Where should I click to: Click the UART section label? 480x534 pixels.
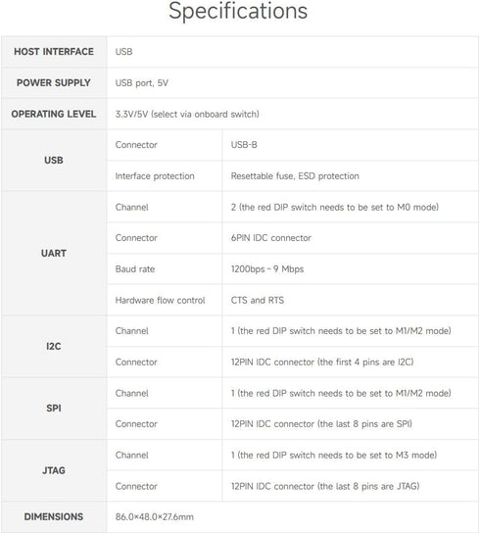(54, 254)
